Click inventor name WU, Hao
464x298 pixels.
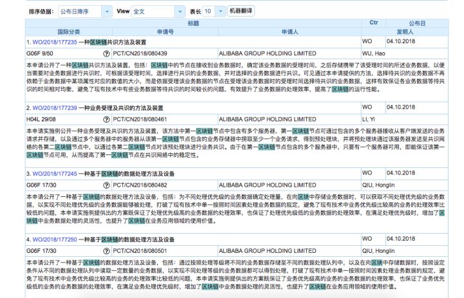(x=374, y=53)
